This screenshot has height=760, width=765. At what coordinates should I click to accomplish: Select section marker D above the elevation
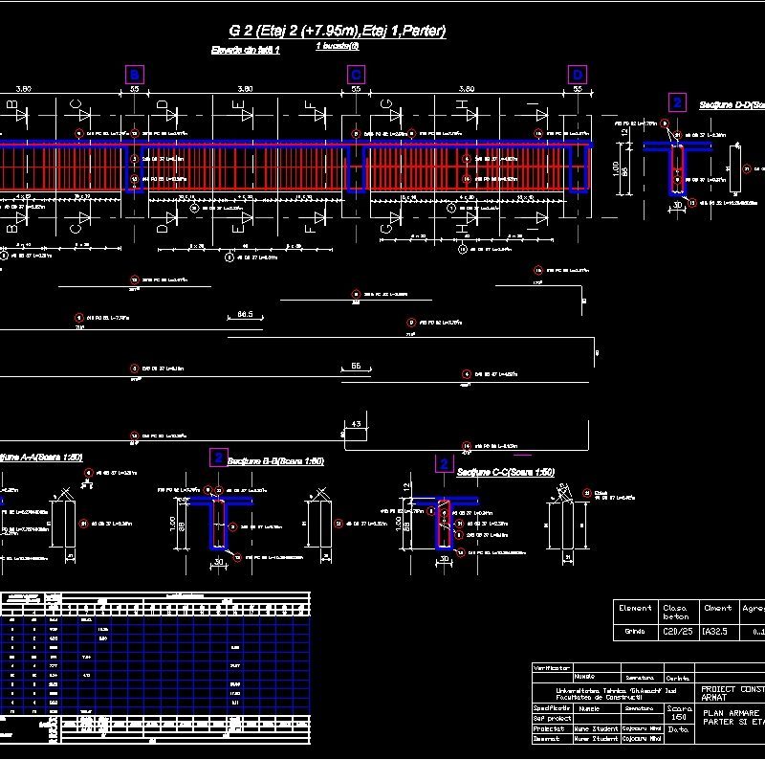578,72
